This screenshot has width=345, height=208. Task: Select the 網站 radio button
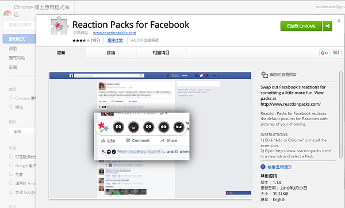[11, 107]
